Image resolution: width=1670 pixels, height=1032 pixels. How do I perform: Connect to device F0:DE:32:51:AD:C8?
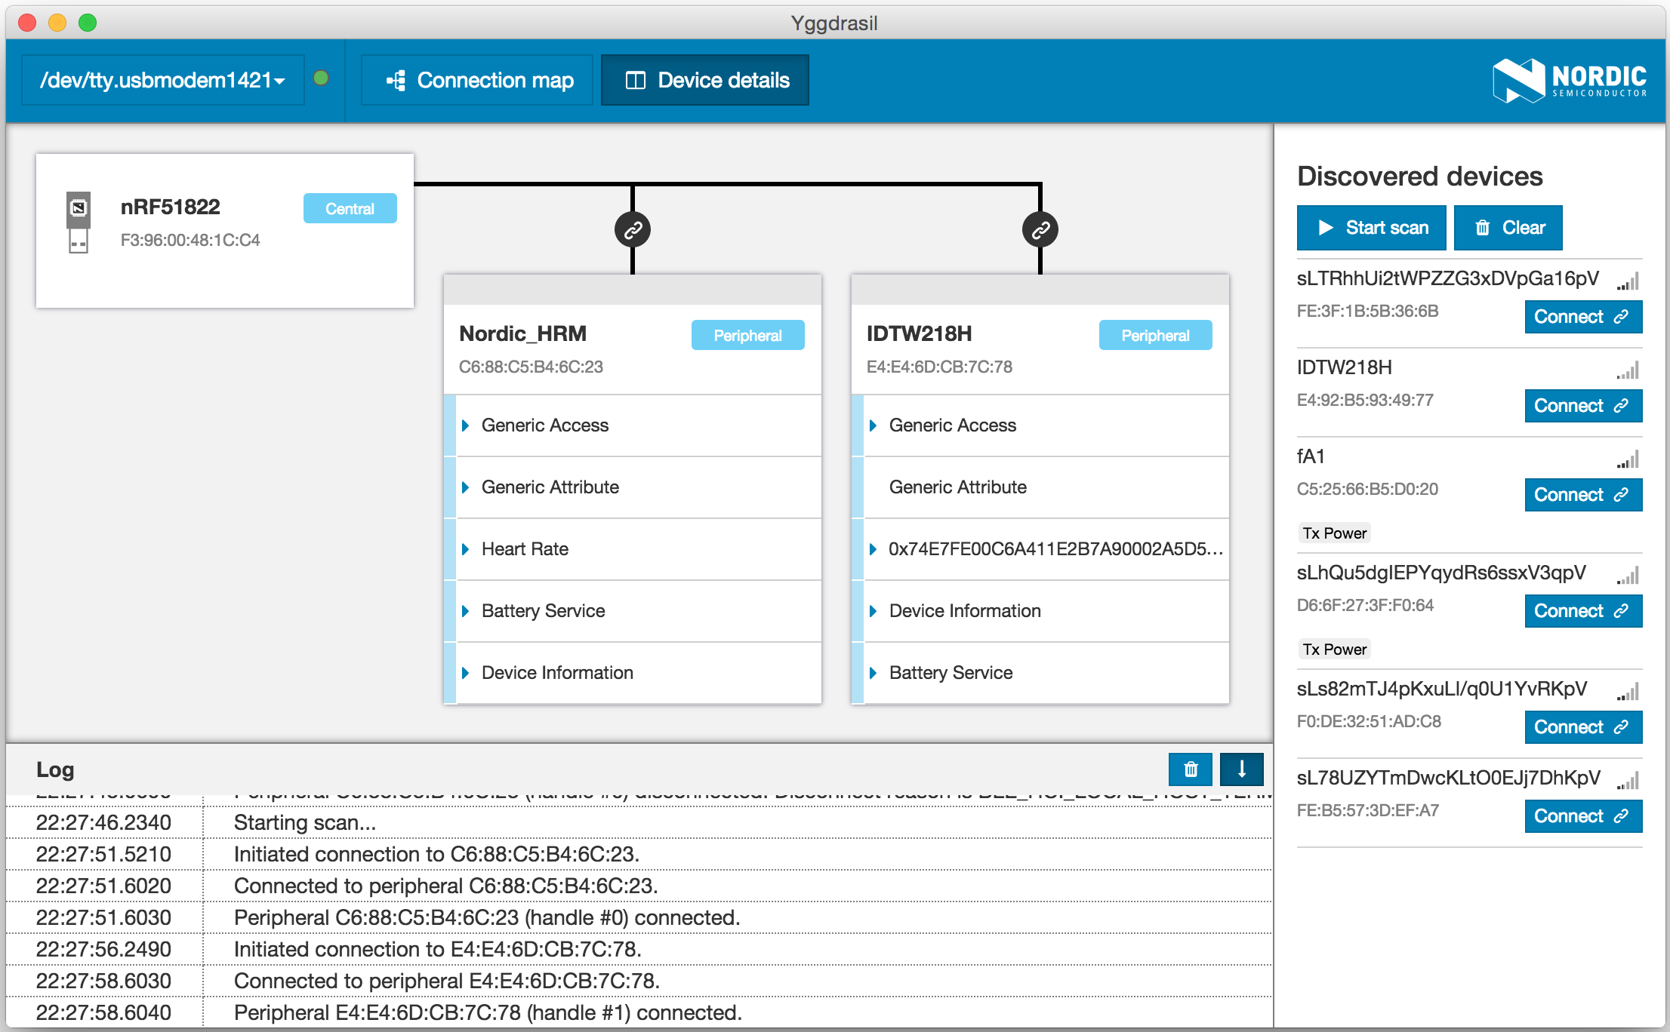coord(1583,727)
